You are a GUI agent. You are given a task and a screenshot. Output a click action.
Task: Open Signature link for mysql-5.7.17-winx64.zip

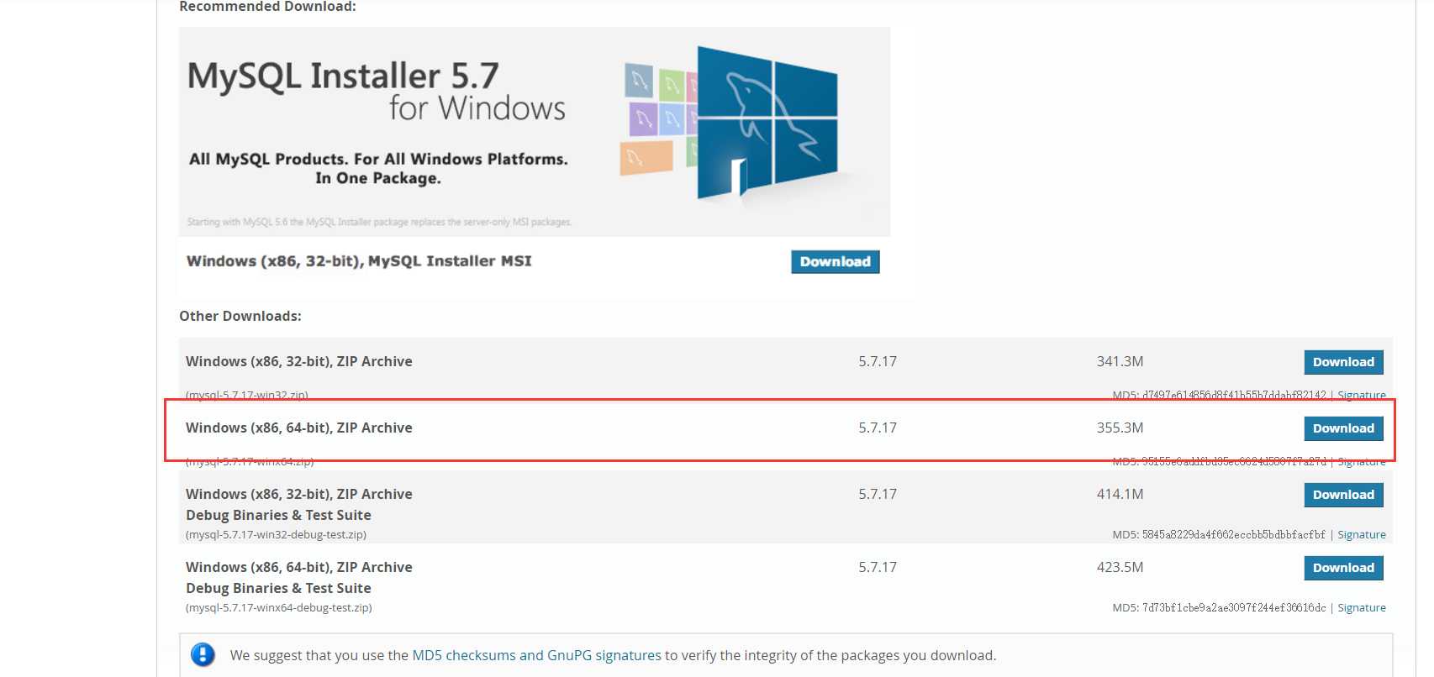pyautogui.click(x=1362, y=461)
